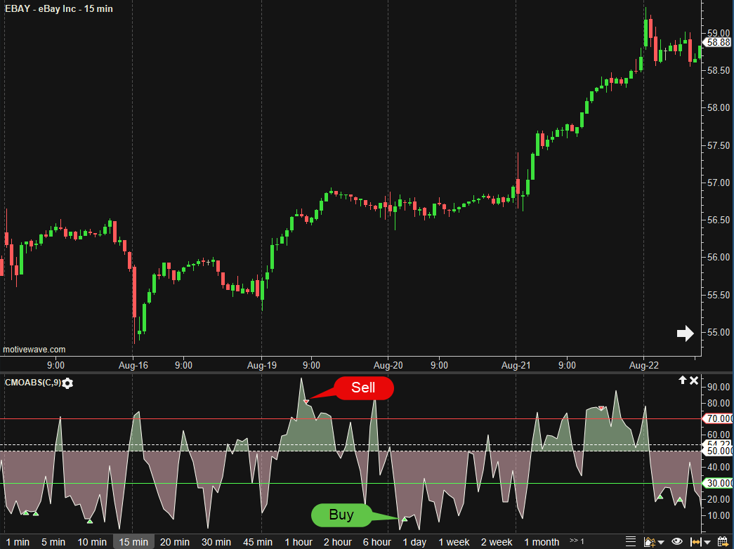Click the red Sell signal label

pos(363,388)
